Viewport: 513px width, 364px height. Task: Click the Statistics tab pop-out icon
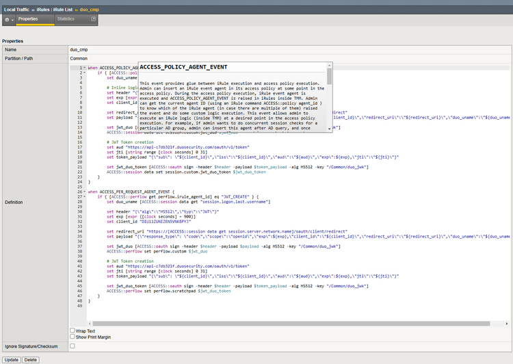[x=94, y=19]
